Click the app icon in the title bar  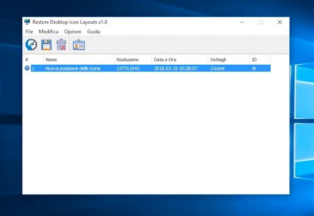click(x=27, y=22)
